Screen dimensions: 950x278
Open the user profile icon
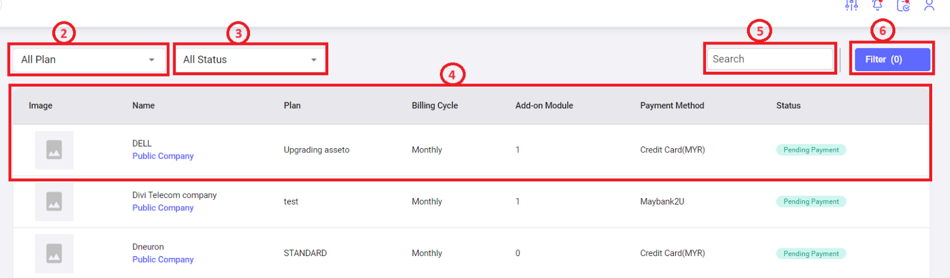929,5
